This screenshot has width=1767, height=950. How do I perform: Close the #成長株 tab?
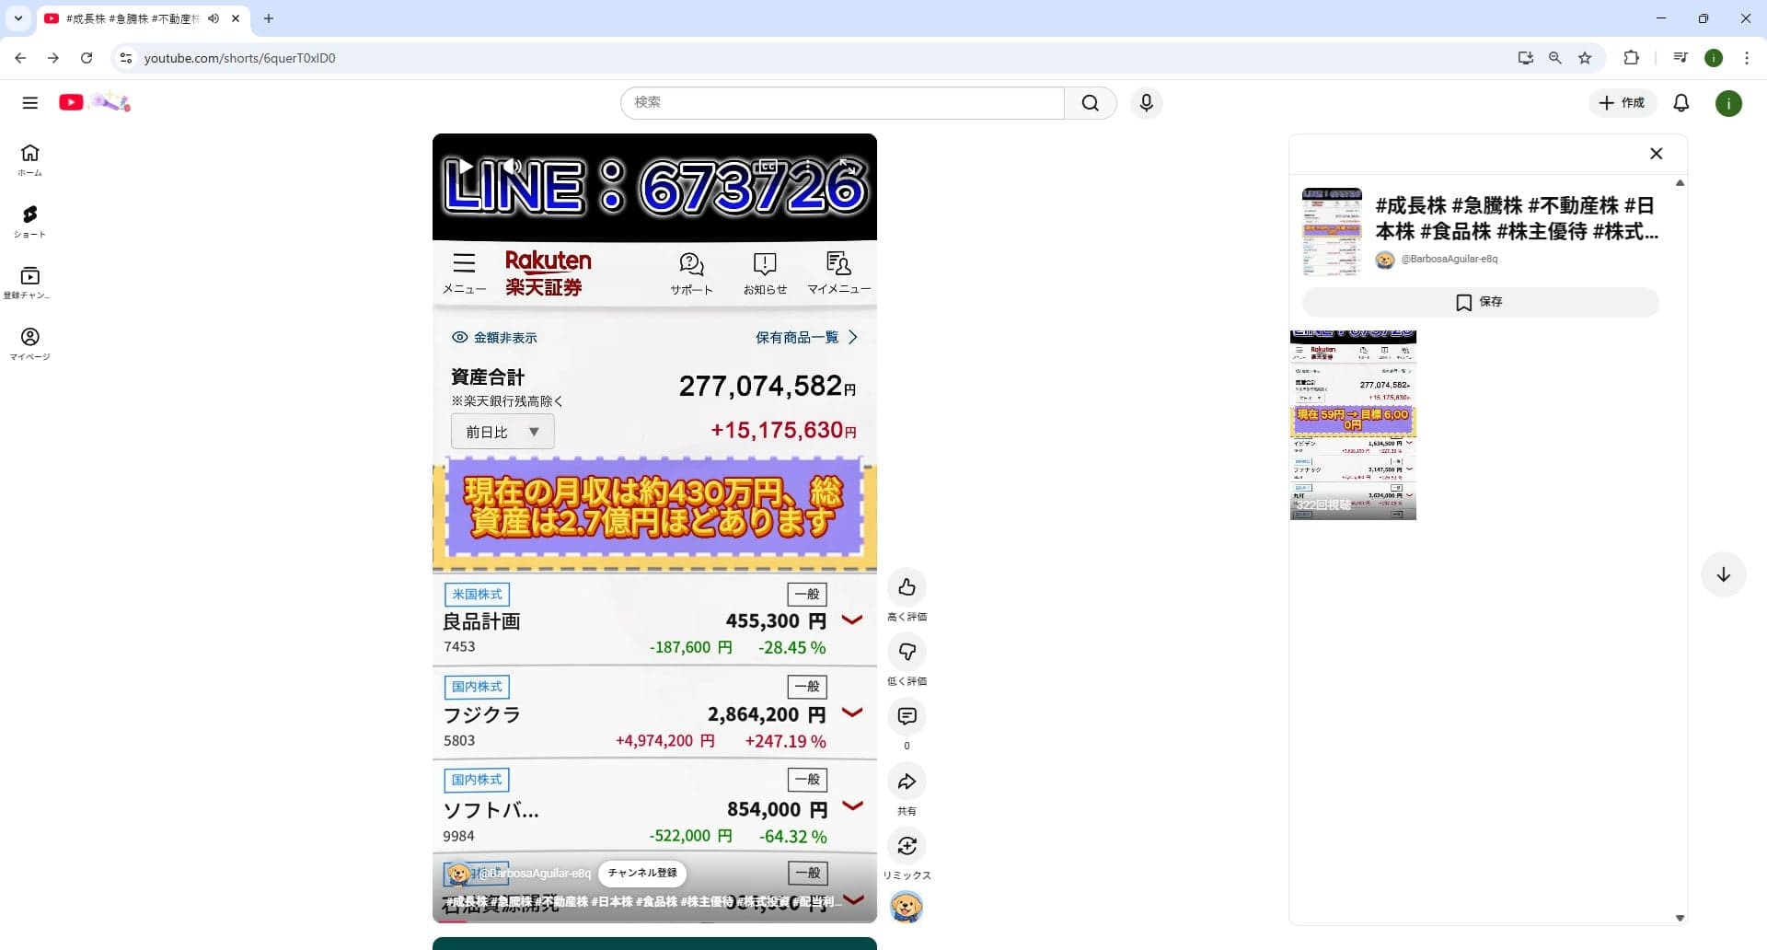tap(236, 18)
